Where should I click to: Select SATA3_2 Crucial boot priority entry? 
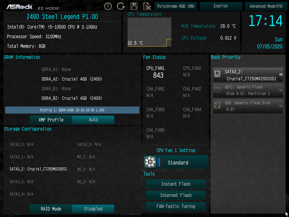click(x=248, y=75)
